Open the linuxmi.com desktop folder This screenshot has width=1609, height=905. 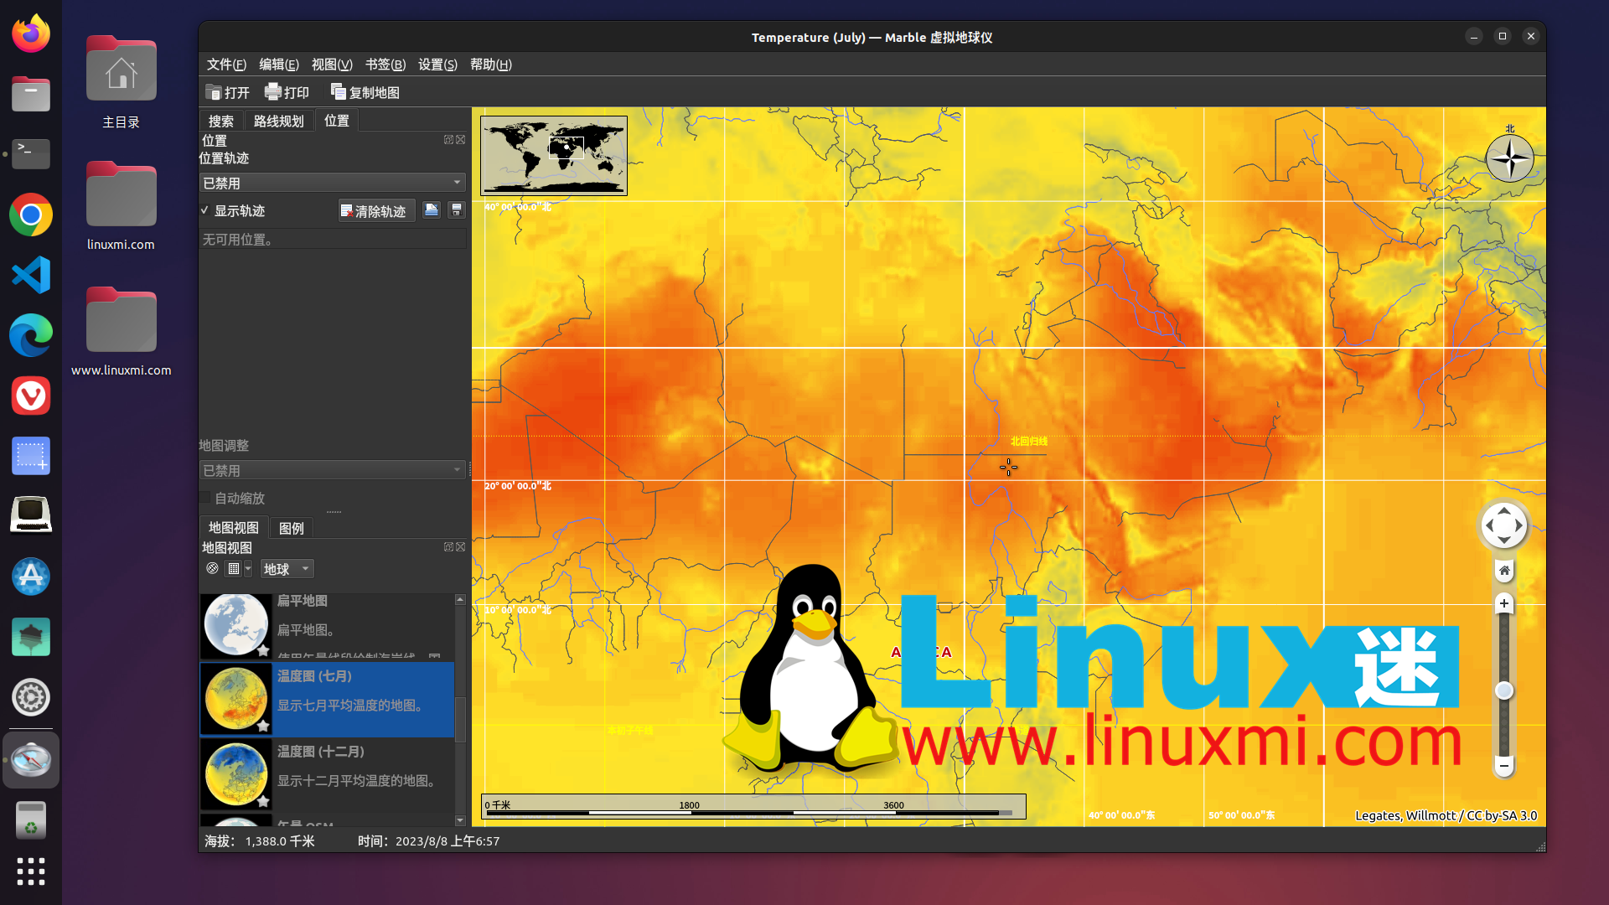pos(121,205)
